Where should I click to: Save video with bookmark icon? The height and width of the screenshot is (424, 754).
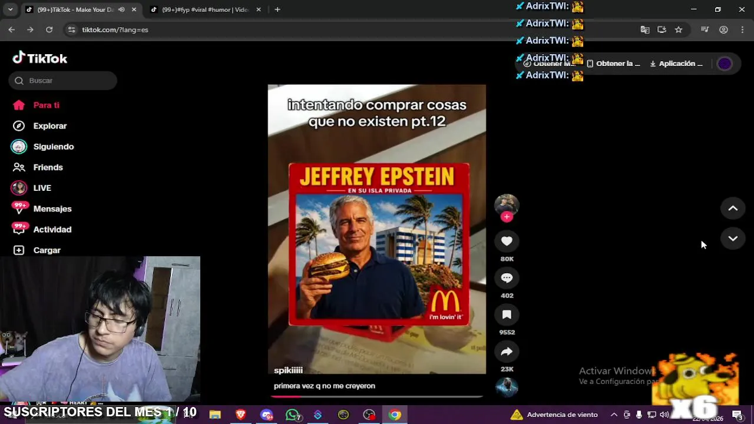tap(507, 314)
